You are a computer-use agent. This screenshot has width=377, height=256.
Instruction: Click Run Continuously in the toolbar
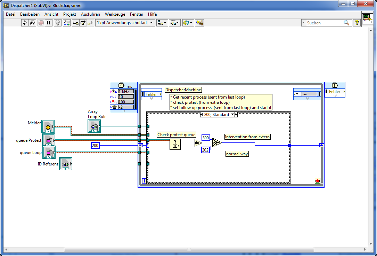[32, 23]
